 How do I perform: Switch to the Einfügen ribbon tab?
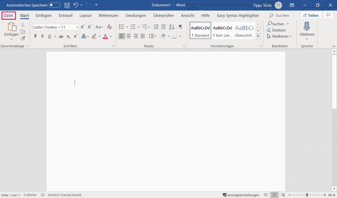[x=44, y=15]
